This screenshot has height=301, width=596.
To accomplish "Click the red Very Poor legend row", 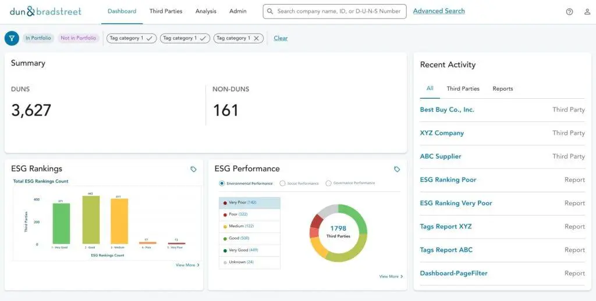I will click(249, 202).
